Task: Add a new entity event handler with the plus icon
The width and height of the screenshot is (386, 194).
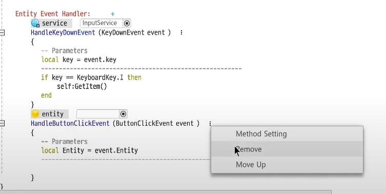Action: 112,14
